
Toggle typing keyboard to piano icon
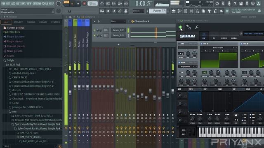(x=102, y=11)
